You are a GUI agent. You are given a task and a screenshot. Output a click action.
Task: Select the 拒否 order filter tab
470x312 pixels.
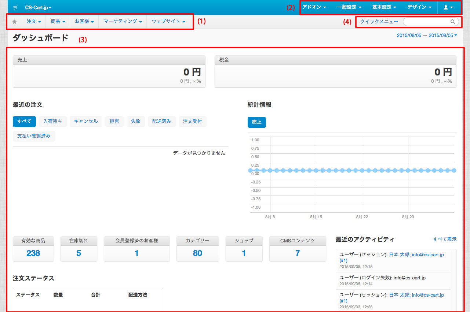click(114, 121)
